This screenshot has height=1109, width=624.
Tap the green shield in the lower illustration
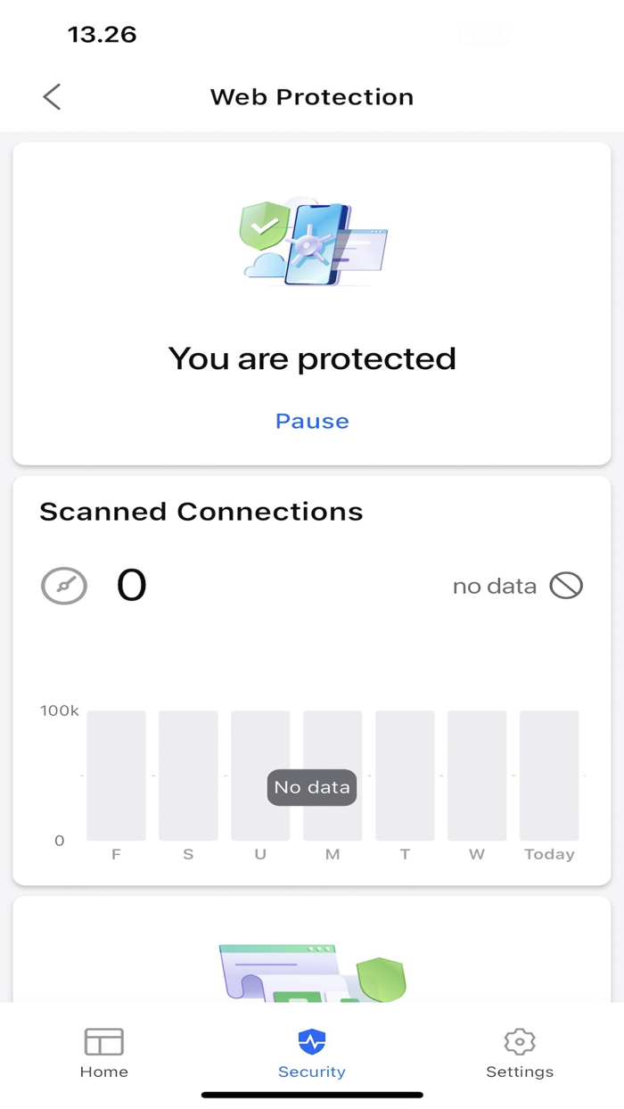pyautogui.click(x=383, y=978)
